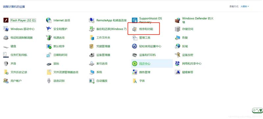Click the 语音识别 microphone icon

coord(49,81)
